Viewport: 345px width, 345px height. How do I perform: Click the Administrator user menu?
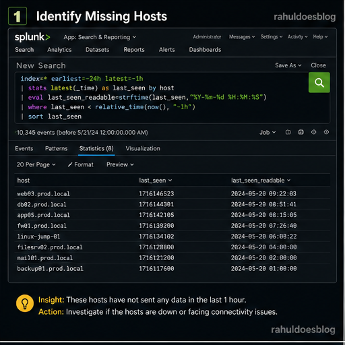[x=207, y=36]
